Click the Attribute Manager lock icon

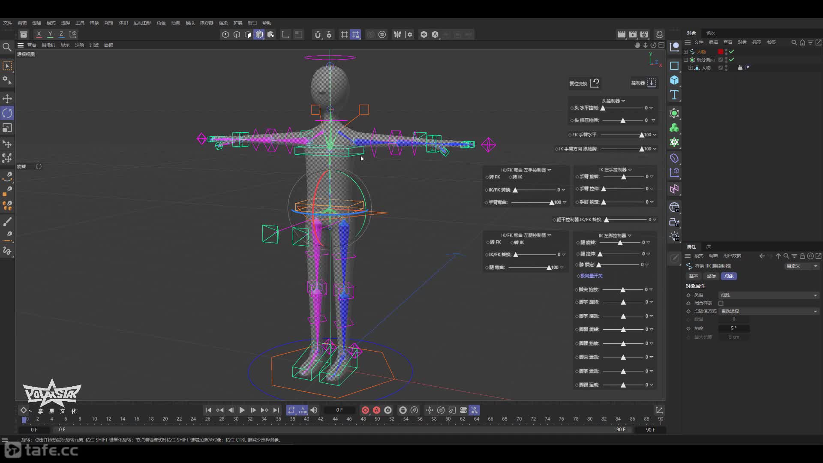802,256
